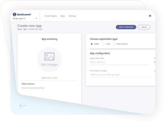The height and width of the screenshot is (124, 165).
Task: Focus the Application name field
Action: pyautogui.click(x=49, y=78)
